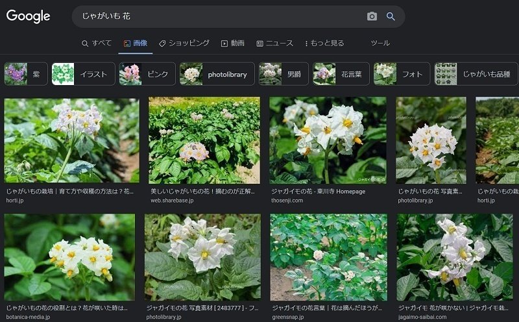The height and width of the screenshot is (322, 519).
Task: Open the greensnap.jp potato plants image
Action: click(x=329, y=257)
